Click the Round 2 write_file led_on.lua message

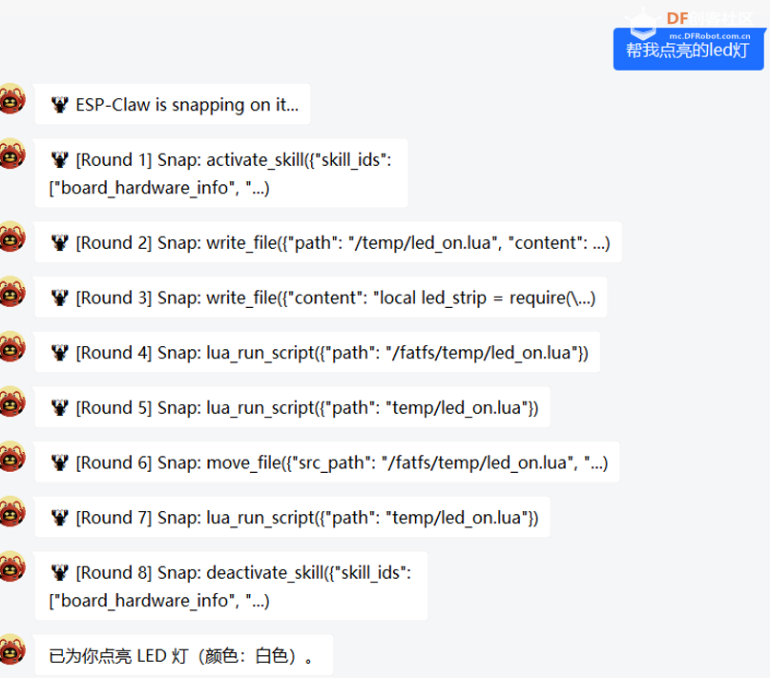click(x=329, y=243)
